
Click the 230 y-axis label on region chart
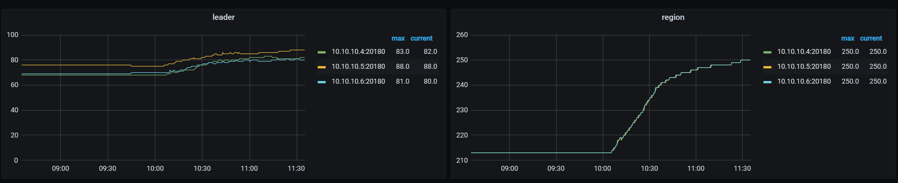pyautogui.click(x=462, y=110)
